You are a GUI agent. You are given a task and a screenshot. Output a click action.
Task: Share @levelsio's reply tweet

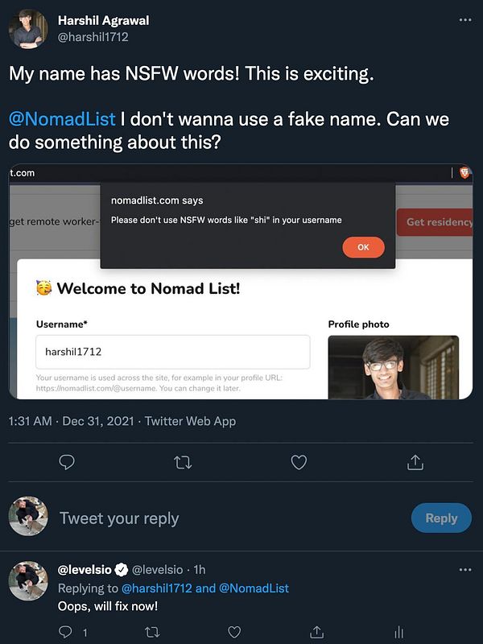[x=317, y=632]
